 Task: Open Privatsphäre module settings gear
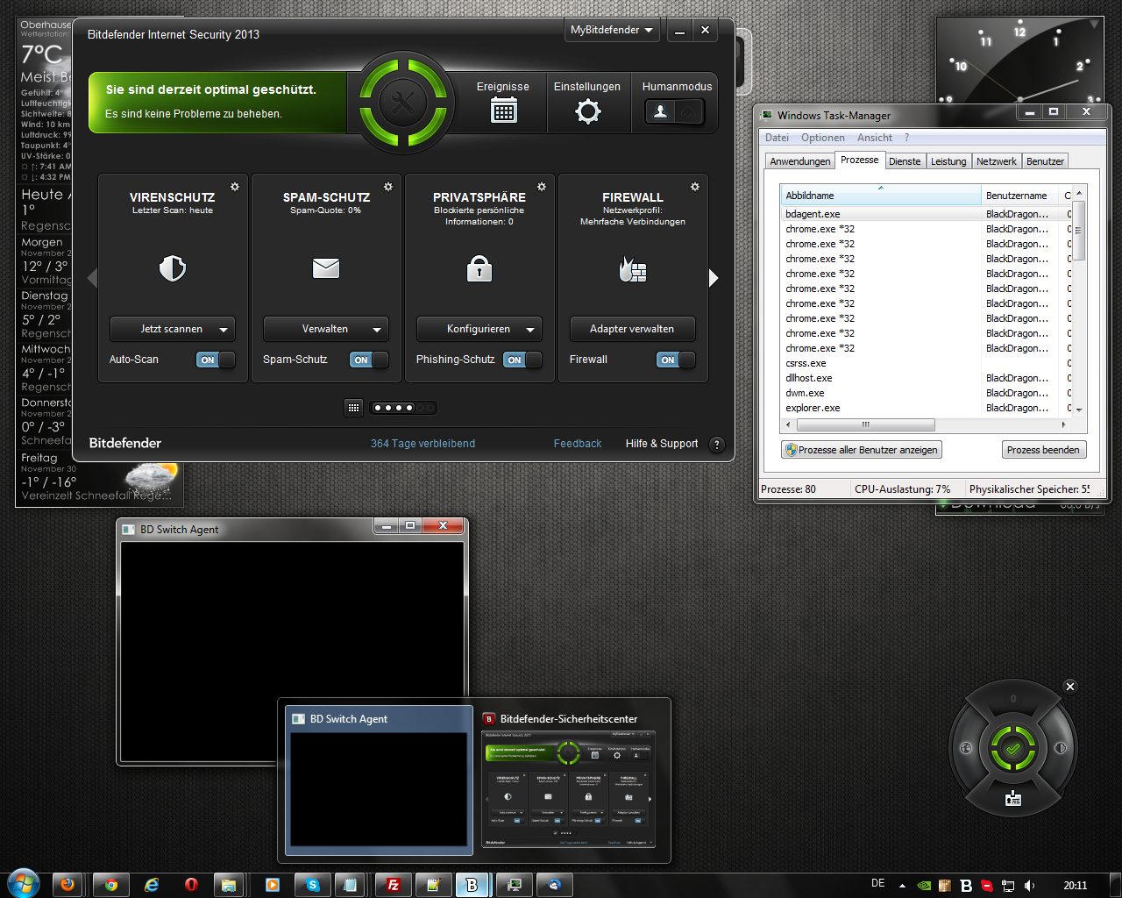click(x=542, y=187)
